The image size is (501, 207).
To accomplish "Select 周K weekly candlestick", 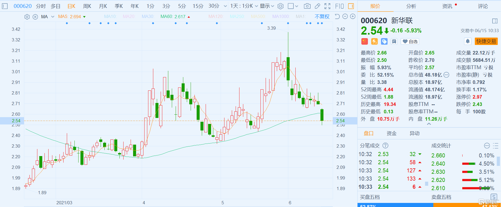I will (x=87, y=6).
